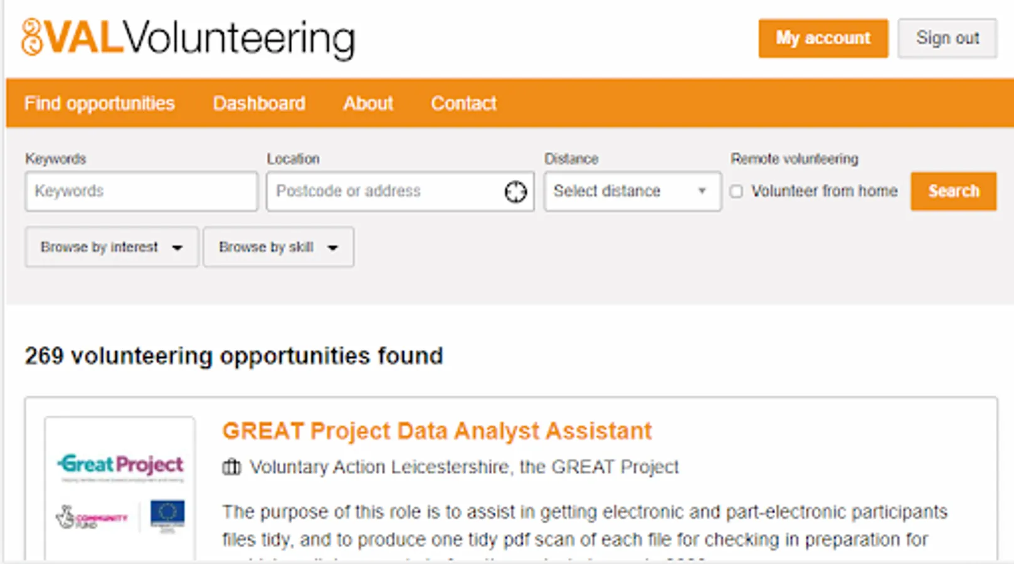Open the About page in the menu
This screenshot has width=1014, height=564.
[368, 103]
